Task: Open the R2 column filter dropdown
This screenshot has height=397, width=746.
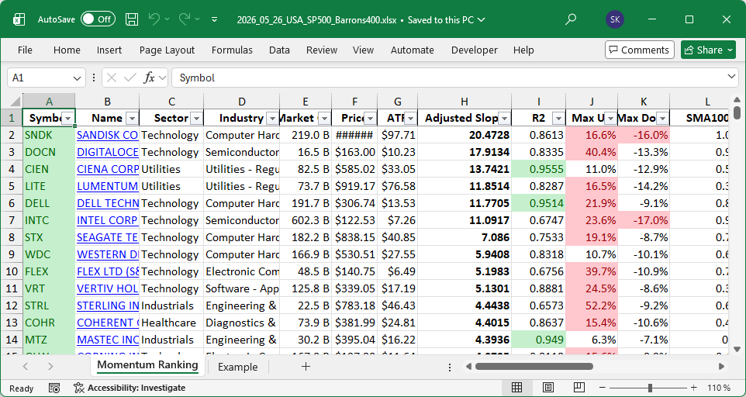Action: click(558, 119)
